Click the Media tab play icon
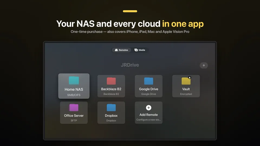260x146 pixels. [x=136, y=50]
